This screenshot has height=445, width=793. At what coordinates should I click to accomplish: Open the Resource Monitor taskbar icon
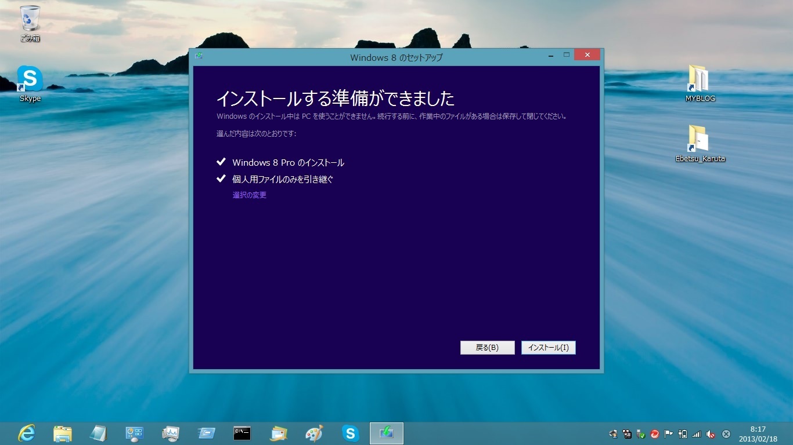click(171, 433)
